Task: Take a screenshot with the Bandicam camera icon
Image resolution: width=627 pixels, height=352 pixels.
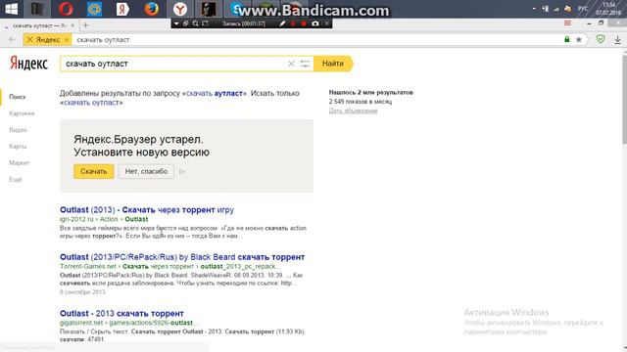Action: point(315,23)
